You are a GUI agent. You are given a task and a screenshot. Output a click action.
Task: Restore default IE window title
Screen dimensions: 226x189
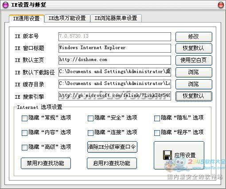[194, 48]
